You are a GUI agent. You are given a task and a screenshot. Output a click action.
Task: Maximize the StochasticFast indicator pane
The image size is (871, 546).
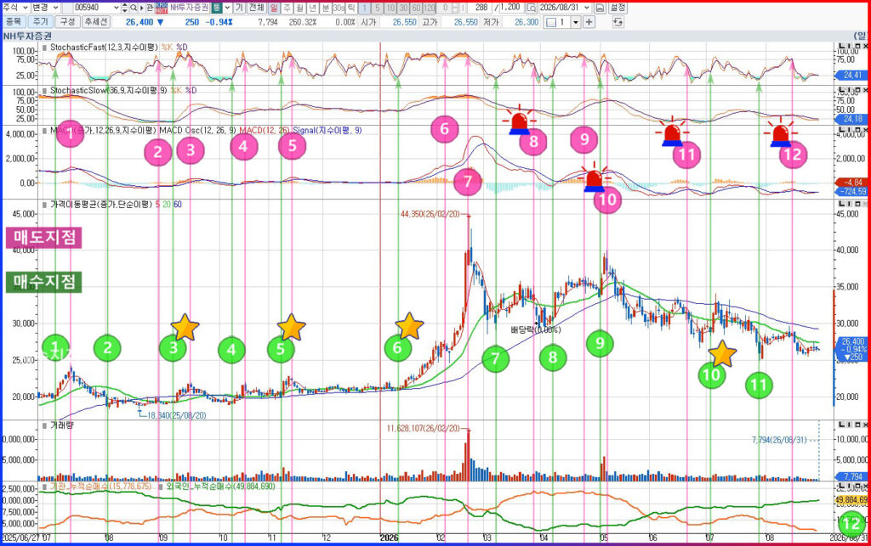pos(857,46)
